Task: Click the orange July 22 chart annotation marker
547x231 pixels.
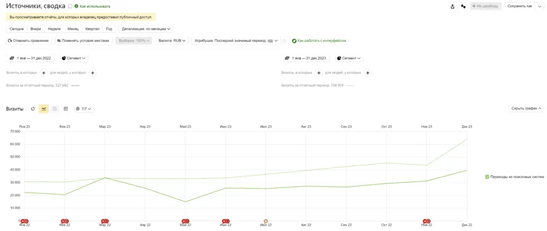Action: tap(266, 221)
